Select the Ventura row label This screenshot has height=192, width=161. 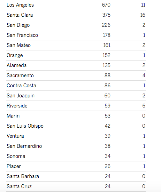pos(15,136)
